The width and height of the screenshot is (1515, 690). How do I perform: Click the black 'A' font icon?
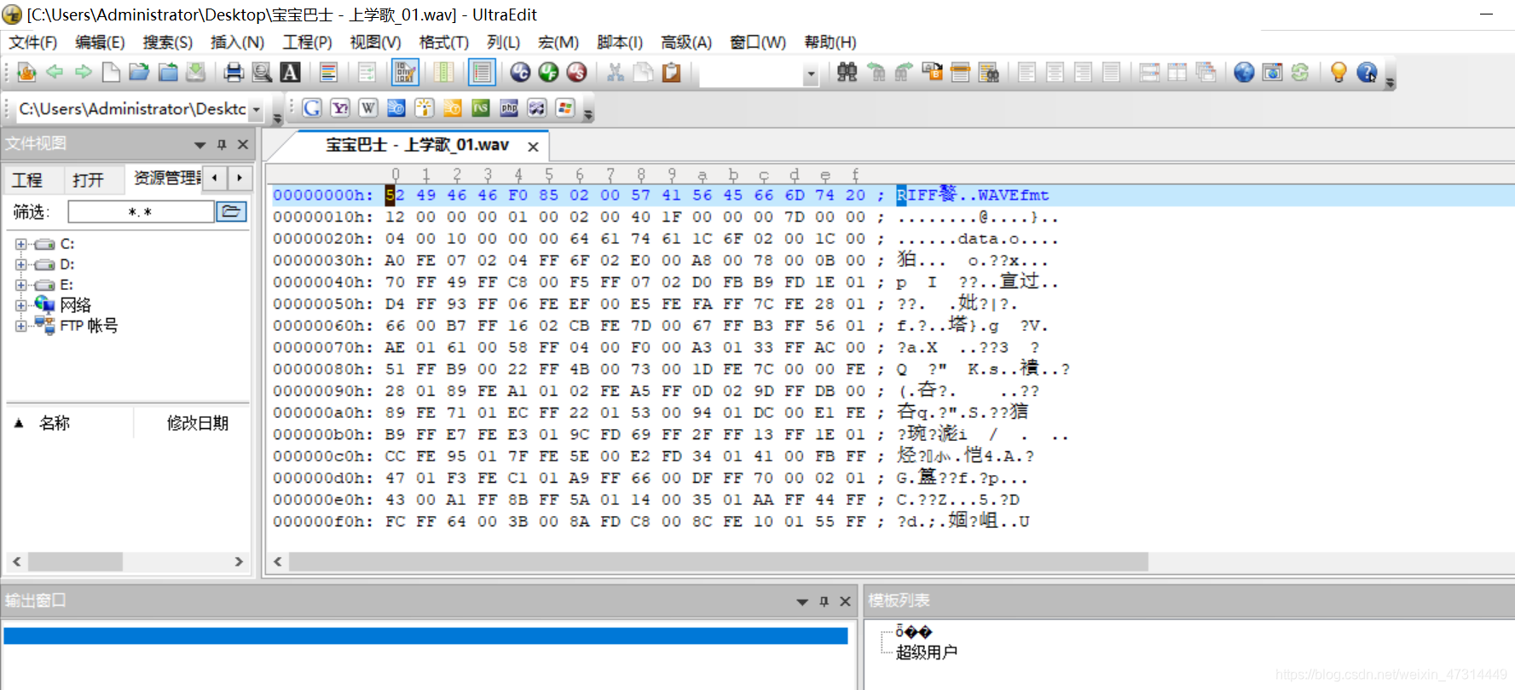290,72
